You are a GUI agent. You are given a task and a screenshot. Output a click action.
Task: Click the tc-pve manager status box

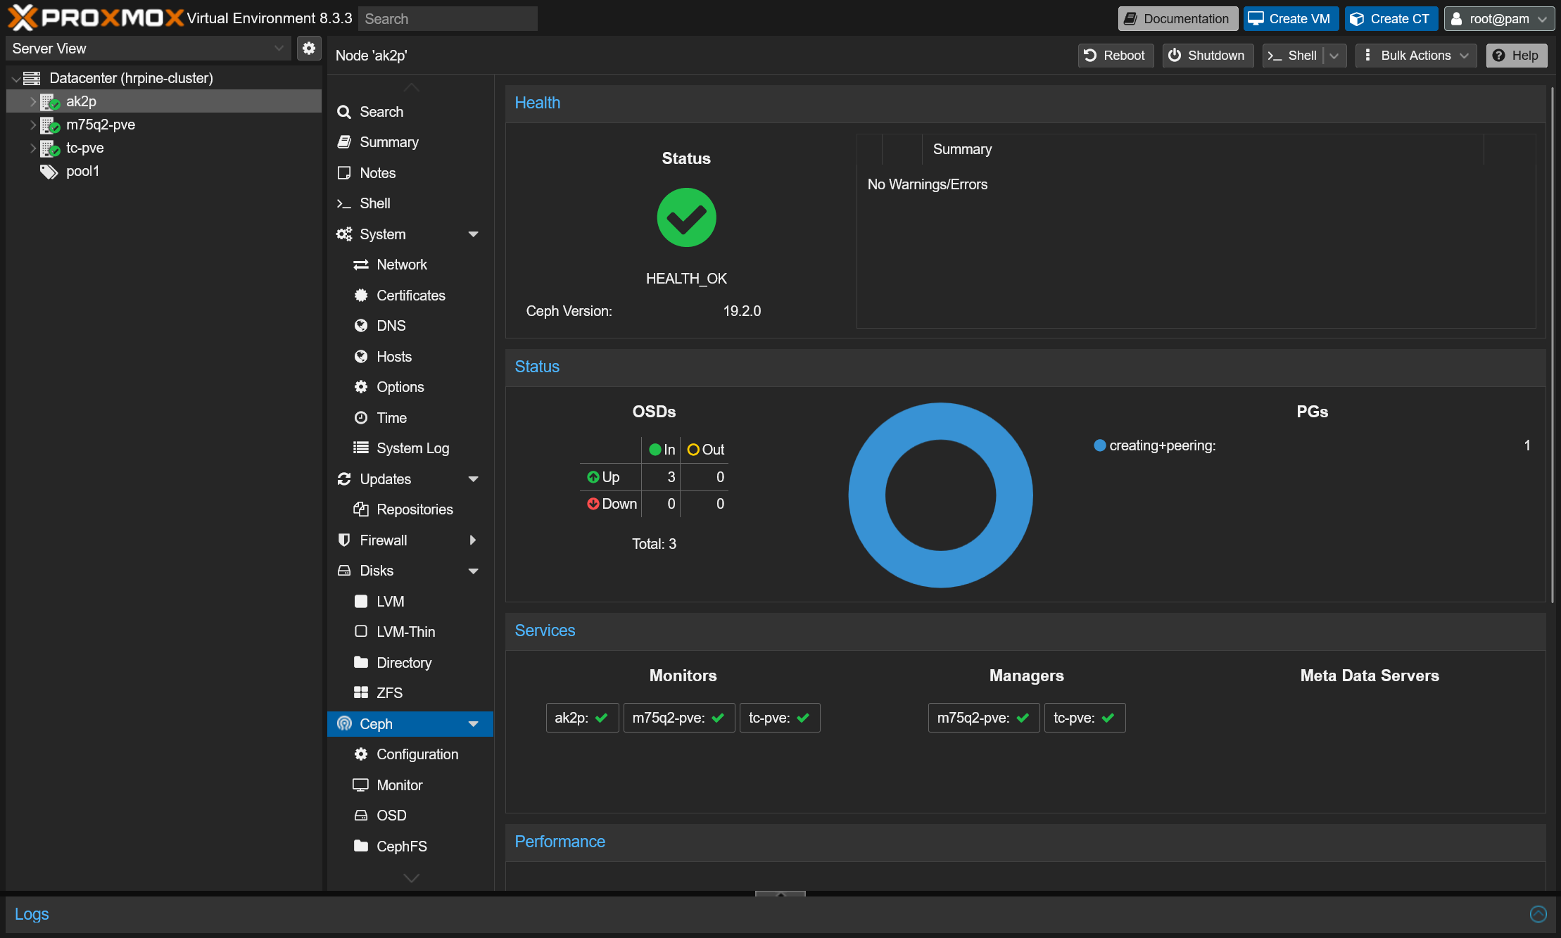[1085, 718]
